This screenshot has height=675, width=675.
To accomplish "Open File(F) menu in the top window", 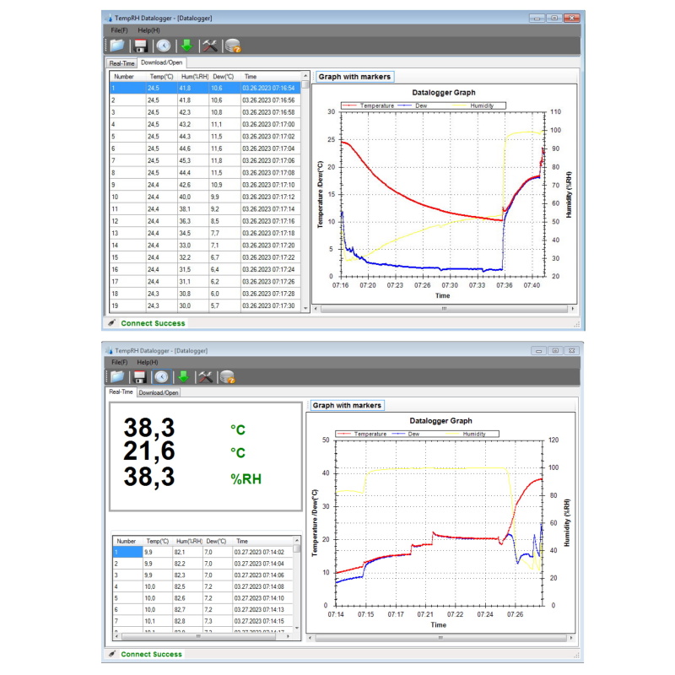I will (119, 30).
